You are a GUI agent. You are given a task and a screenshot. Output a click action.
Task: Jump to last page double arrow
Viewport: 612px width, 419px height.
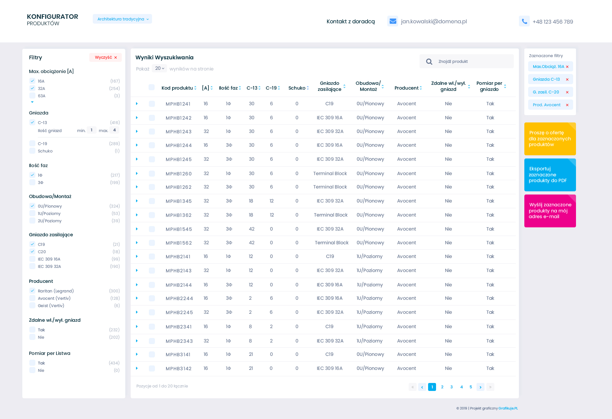coord(490,387)
